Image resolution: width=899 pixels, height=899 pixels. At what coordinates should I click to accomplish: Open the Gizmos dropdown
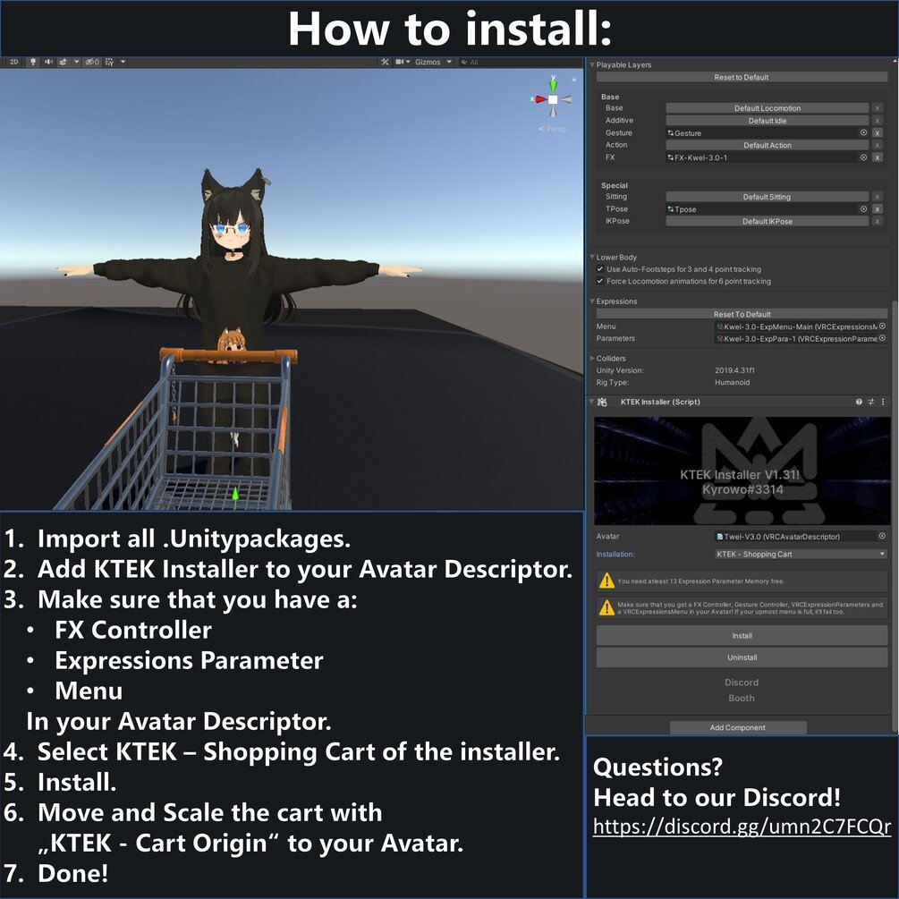433,62
